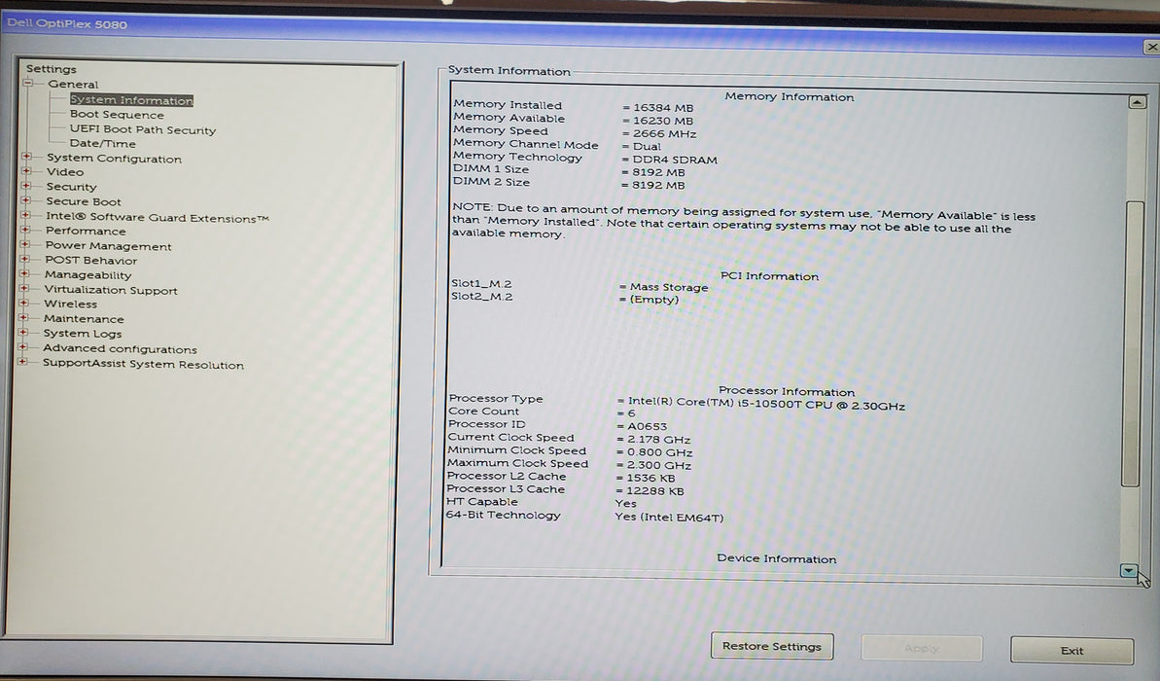The width and height of the screenshot is (1160, 681).
Task: Click the Slot2_M.2 (Empty) value
Action: (x=653, y=300)
